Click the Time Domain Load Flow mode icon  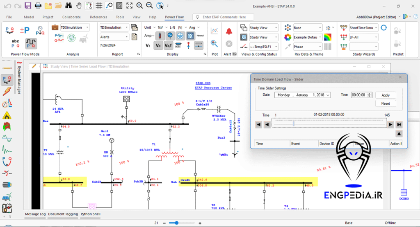pos(31,43)
